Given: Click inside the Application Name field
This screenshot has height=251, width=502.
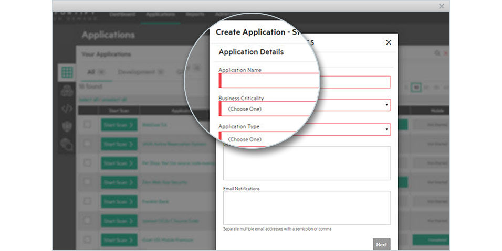Looking at the screenshot, I should click(x=305, y=81).
